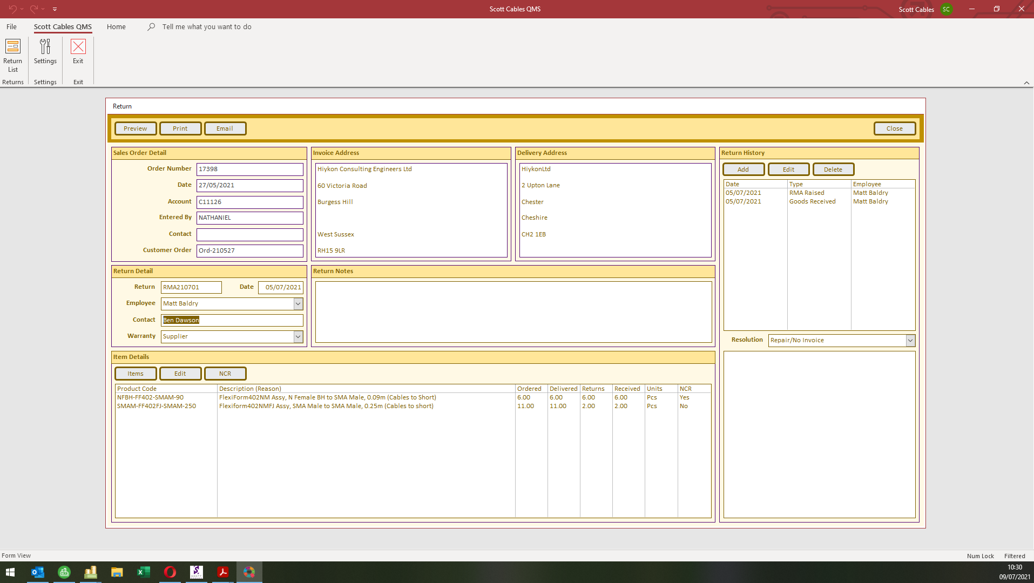This screenshot has width=1034, height=583.
Task: Click the Order Number field
Action: click(x=249, y=170)
